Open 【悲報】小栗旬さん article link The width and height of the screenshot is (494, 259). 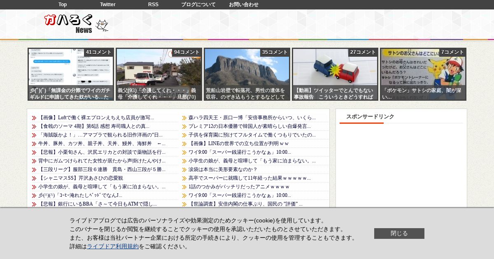click(102, 152)
